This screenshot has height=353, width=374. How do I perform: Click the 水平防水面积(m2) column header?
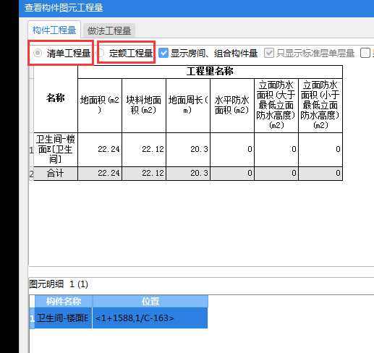click(232, 106)
